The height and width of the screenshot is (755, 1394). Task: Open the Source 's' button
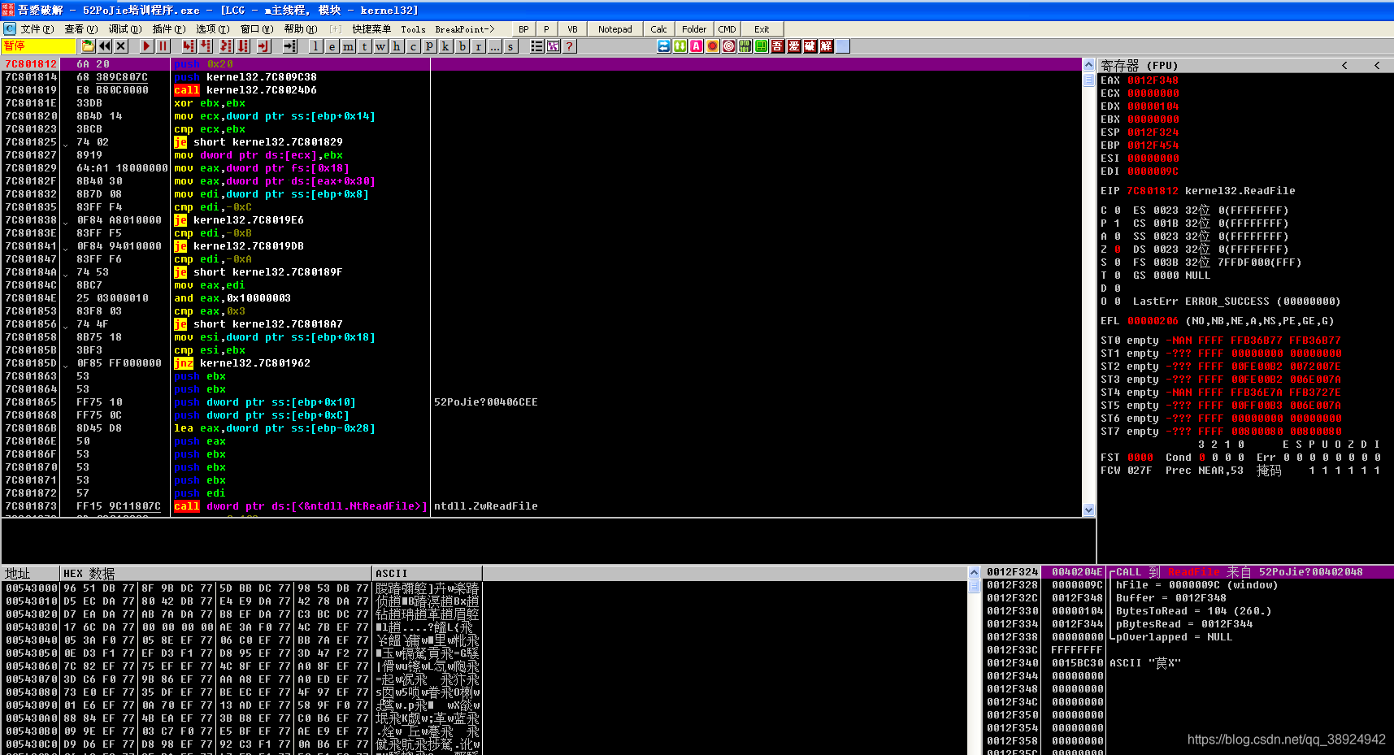click(510, 46)
